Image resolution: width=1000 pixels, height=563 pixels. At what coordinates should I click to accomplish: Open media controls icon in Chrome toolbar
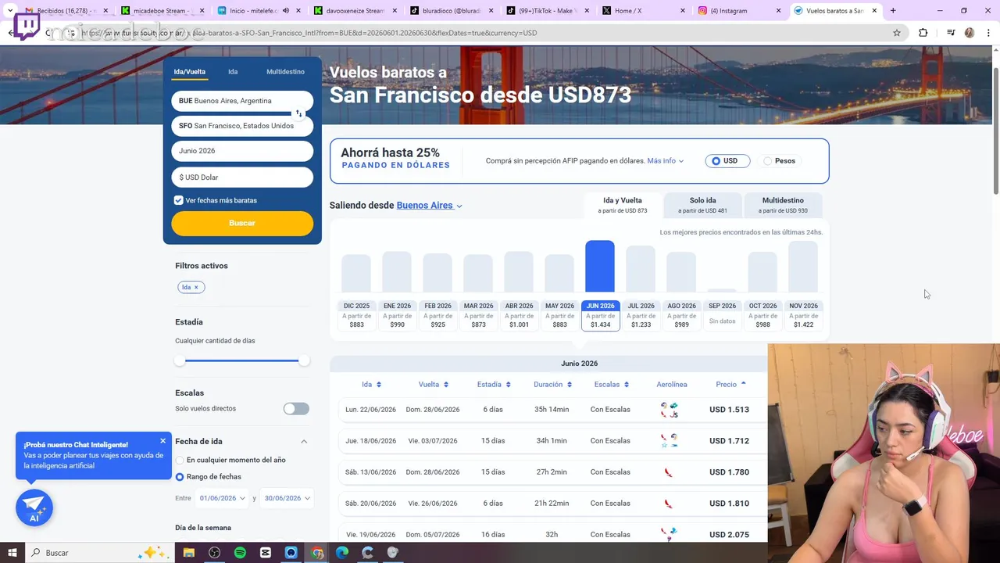[951, 33]
